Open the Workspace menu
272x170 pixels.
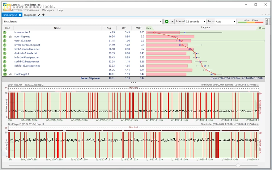point(48,10)
